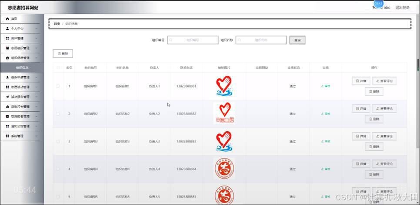Click the 志愿者招募网站 site title

(x=23, y=8)
